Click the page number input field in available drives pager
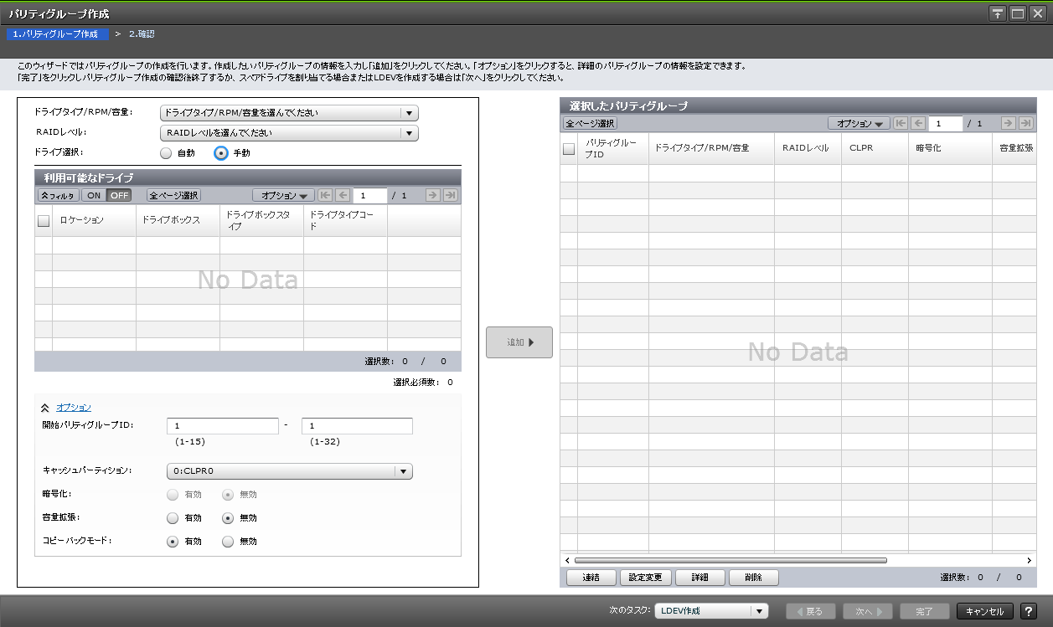Screen dimensions: 1053x627 369,194
